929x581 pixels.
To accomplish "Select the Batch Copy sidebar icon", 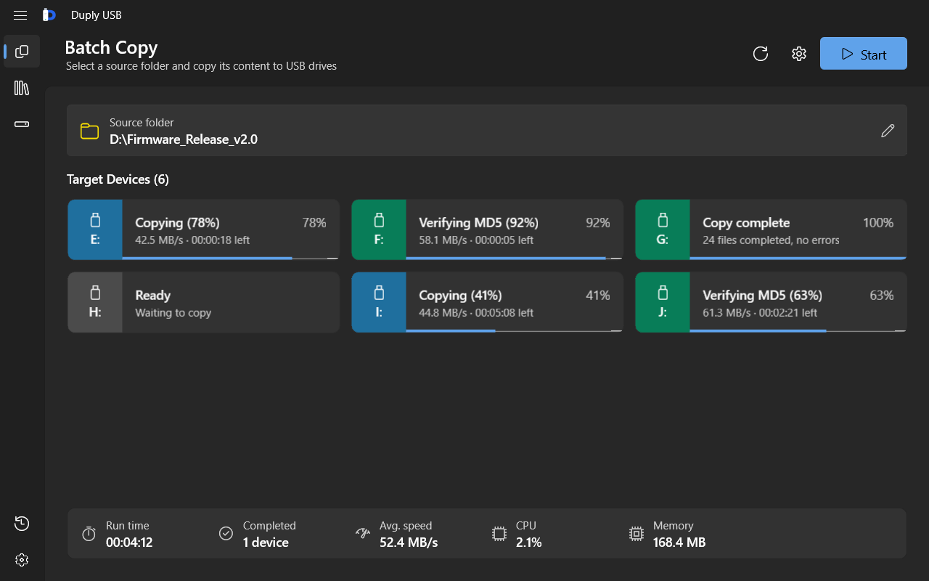I will coord(22,52).
